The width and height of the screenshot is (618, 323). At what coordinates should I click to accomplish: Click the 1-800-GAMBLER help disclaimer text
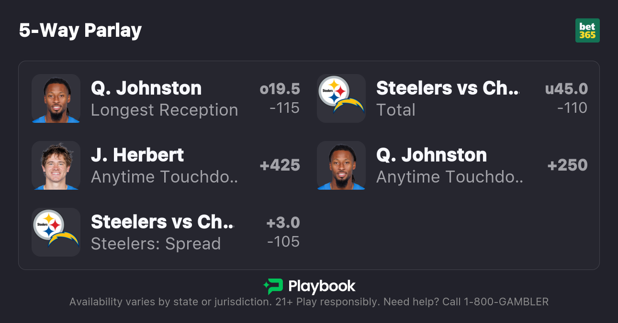click(309, 302)
